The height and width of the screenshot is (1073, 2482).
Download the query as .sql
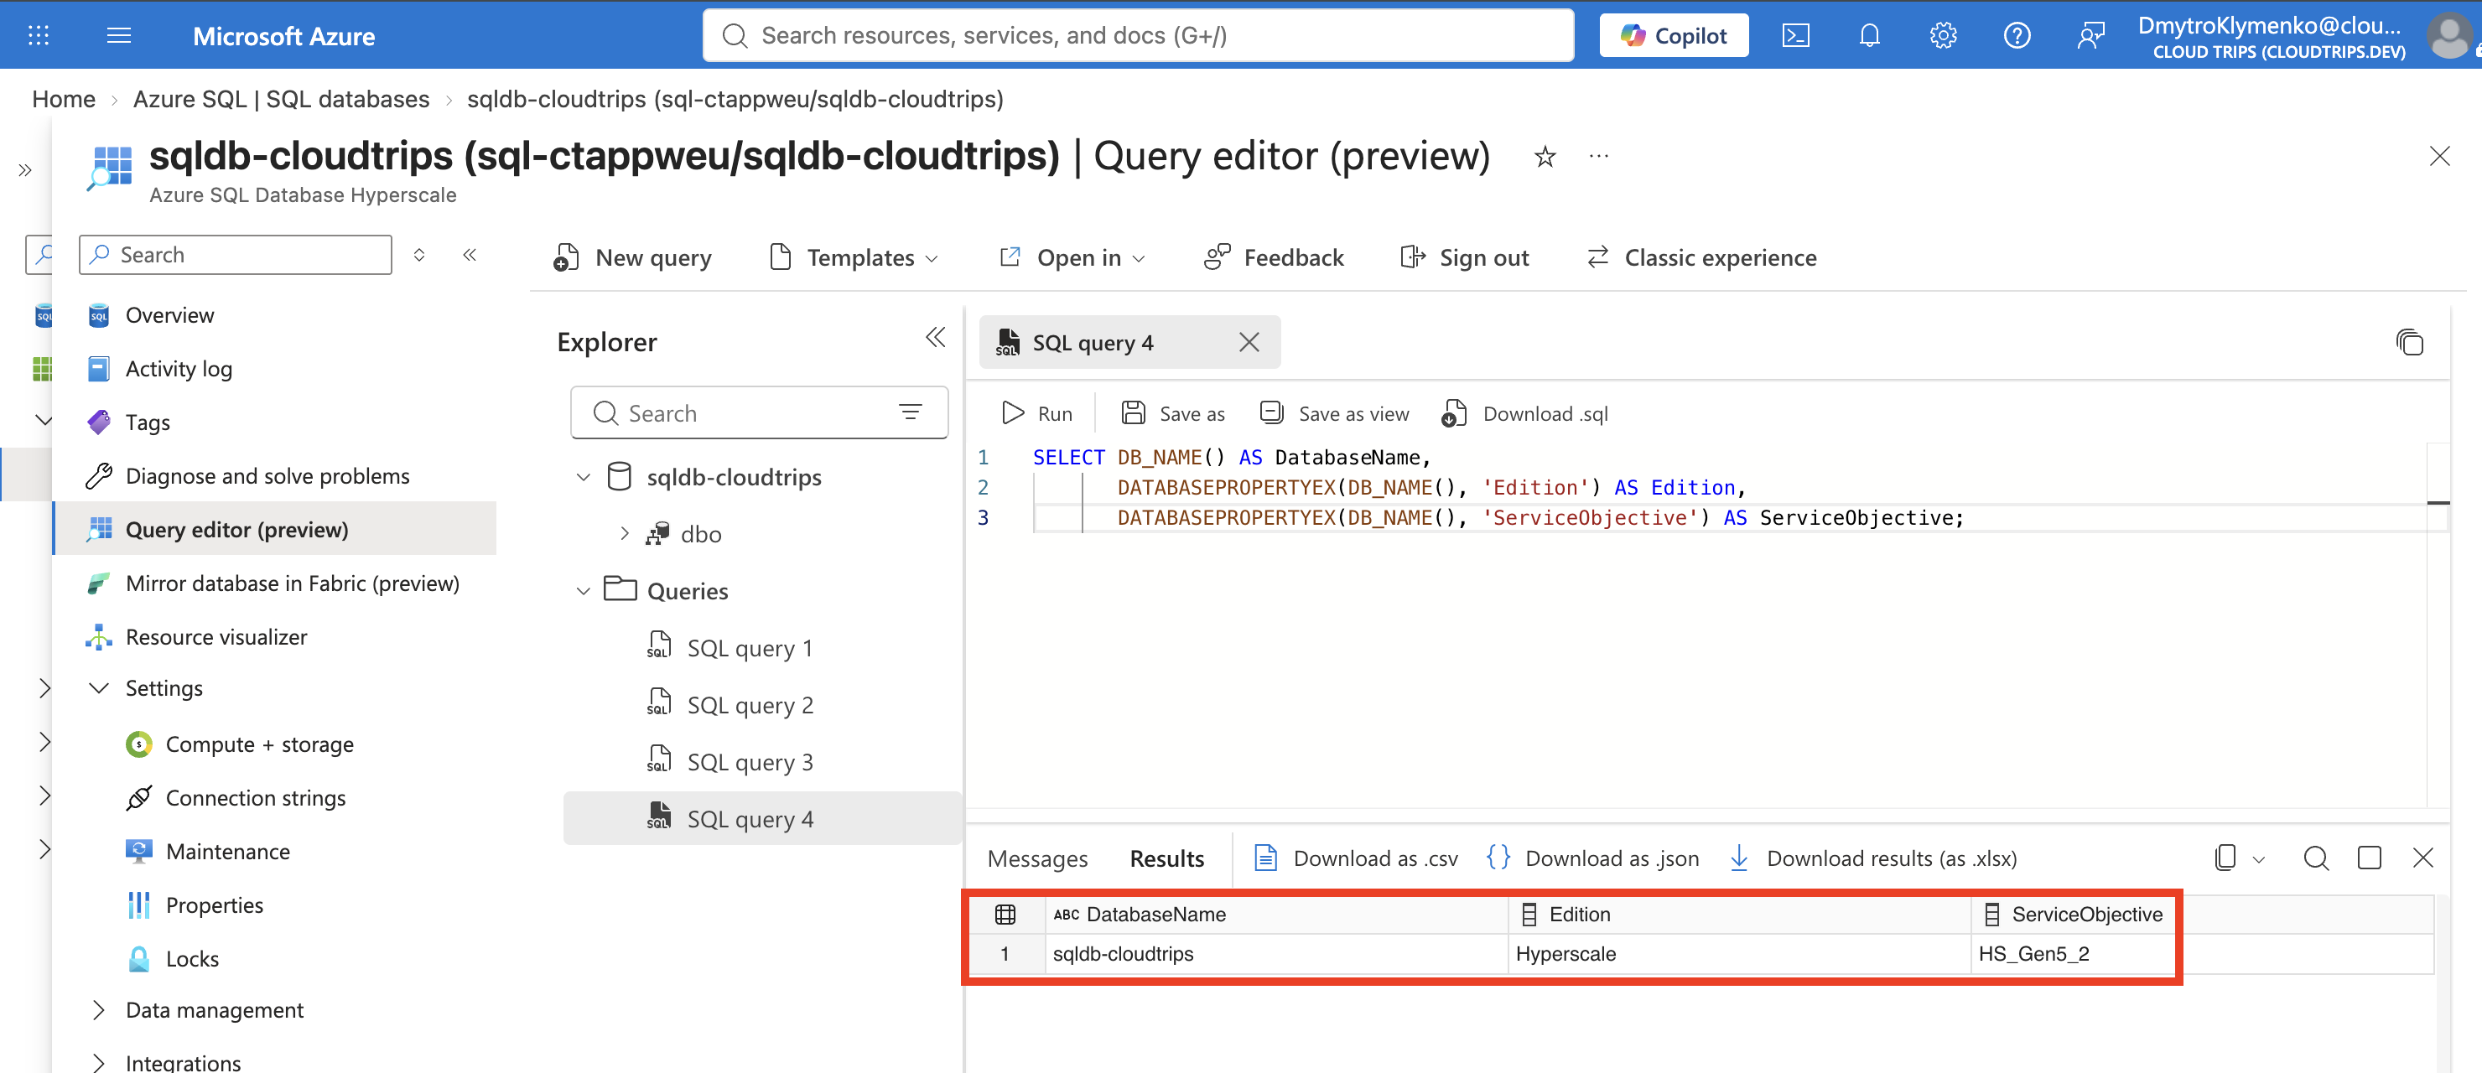(1525, 413)
